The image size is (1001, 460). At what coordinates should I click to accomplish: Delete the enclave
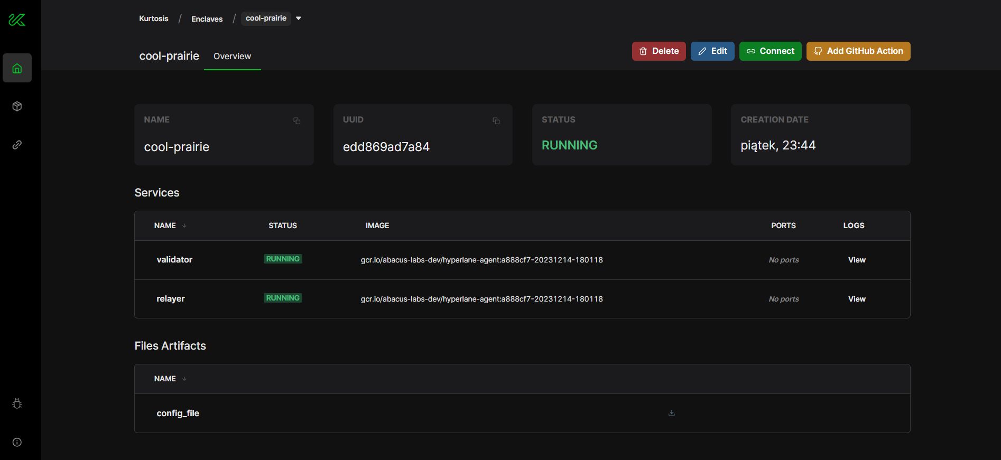659,51
